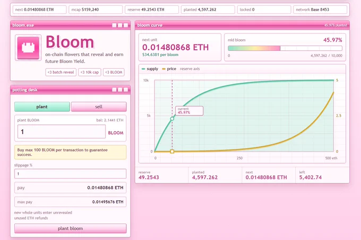361x240 pixels.
Task: Click the reserve 49.2543 ETH top stat
Action: pos(152,10)
